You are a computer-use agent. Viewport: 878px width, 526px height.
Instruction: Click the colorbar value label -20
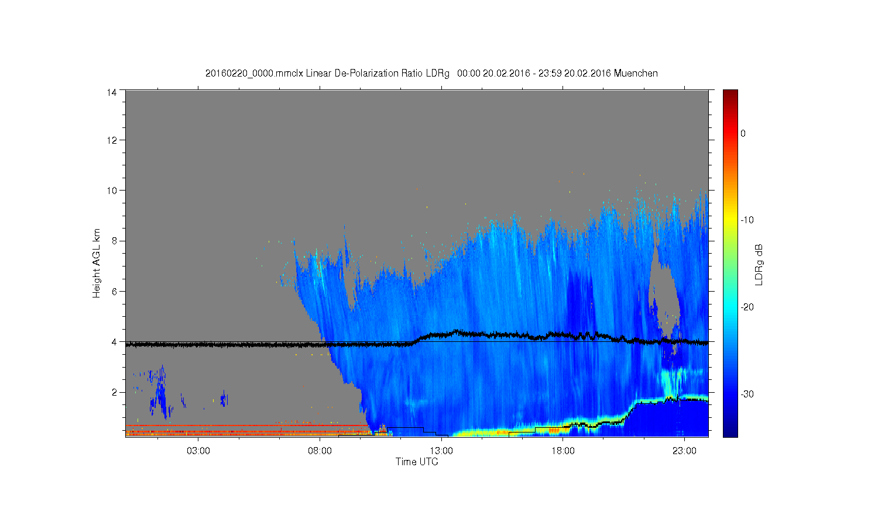point(747,307)
